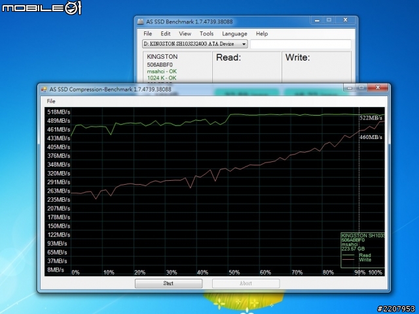The width and height of the screenshot is (419, 314).
Task: Click the 405MB/s axis label
Action: coord(59,147)
